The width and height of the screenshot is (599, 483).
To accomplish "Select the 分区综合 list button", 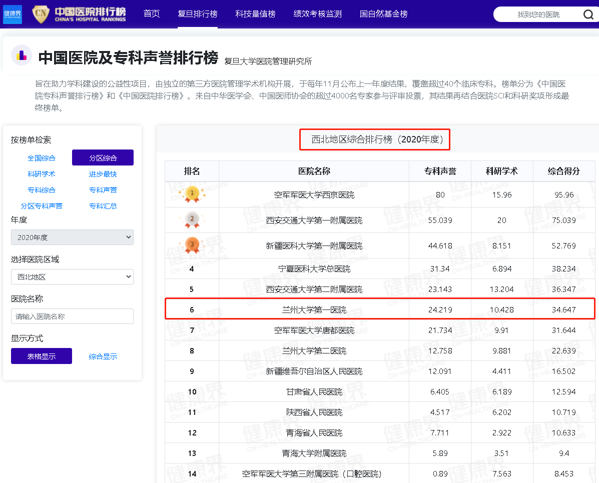I will (103, 157).
